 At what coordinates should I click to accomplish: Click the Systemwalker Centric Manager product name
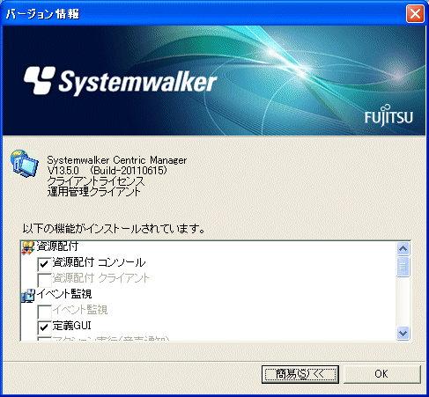pyautogui.click(x=117, y=160)
